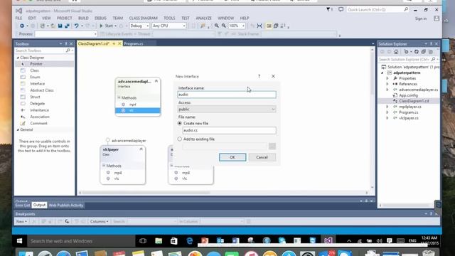Click the Save icon in the toolbar
455x256 pixels.
click(60, 26)
